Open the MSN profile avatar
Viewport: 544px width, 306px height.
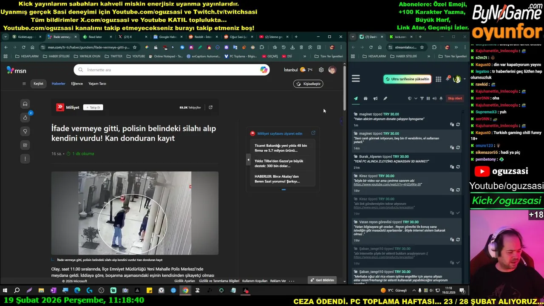pos(332,70)
